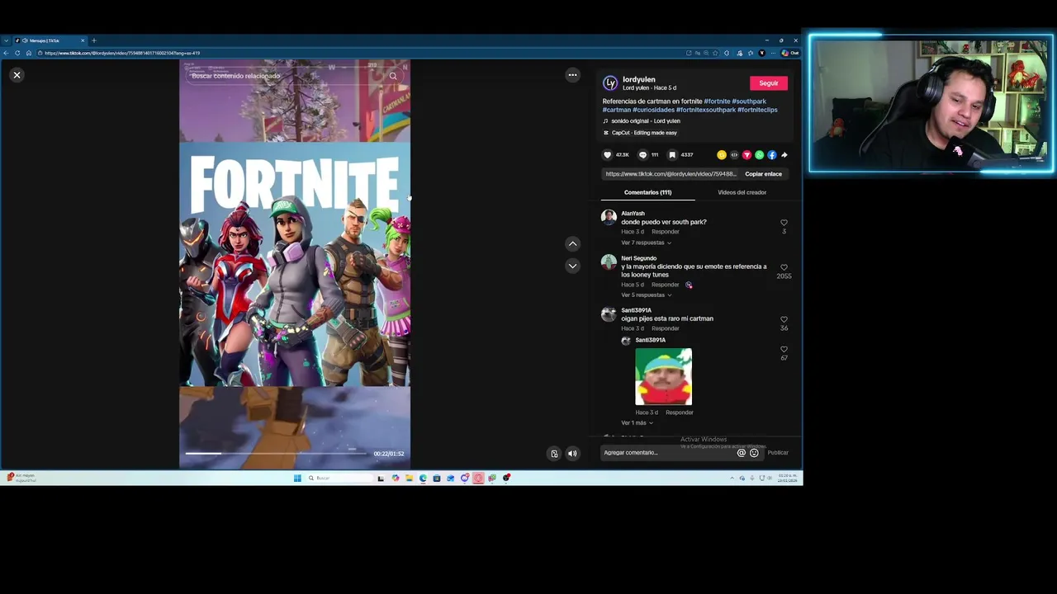Send to friends via red share icon
This screenshot has width=1057, height=594.
click(x=747, y=154)
